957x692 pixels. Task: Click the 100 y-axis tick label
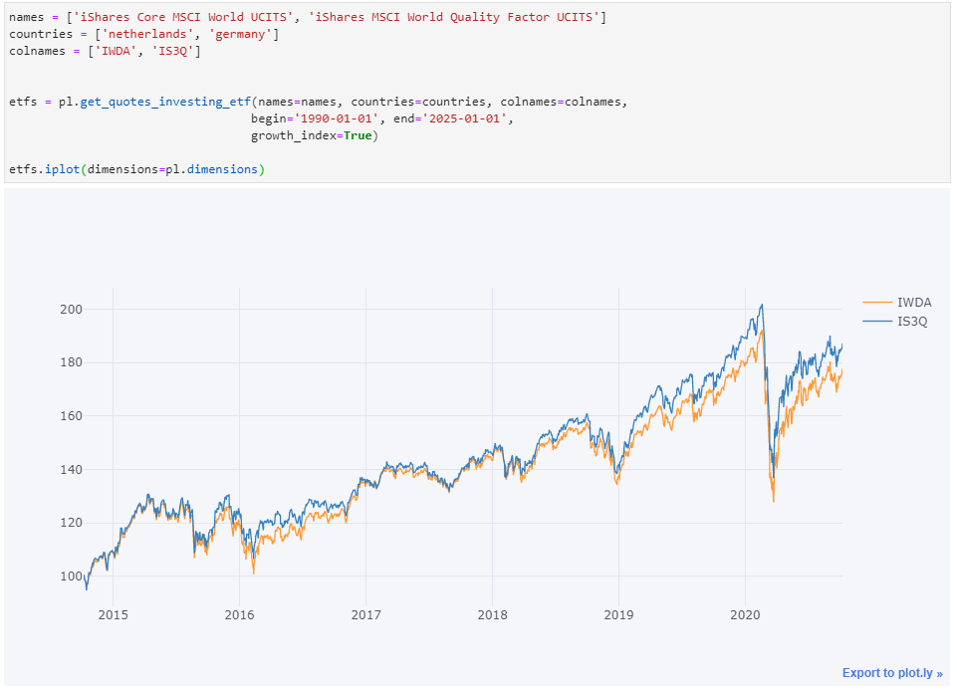point(69,577)
